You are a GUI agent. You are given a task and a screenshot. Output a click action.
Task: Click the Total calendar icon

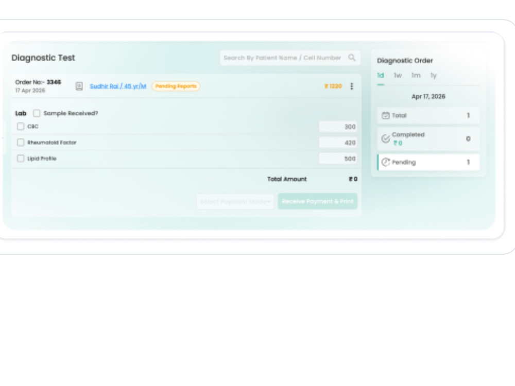[x=385, y=115]
